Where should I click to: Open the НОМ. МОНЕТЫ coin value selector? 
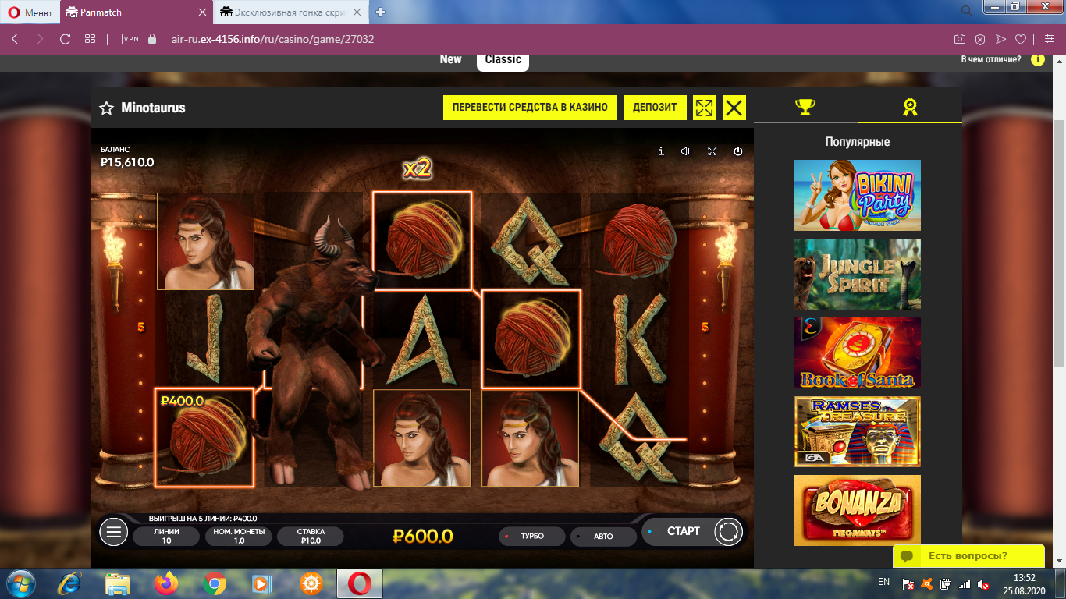click(239, 536)
